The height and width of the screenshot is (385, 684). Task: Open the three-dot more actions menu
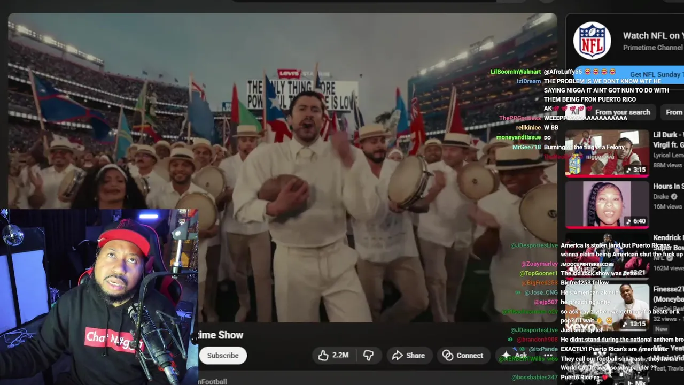click(548, 355)
